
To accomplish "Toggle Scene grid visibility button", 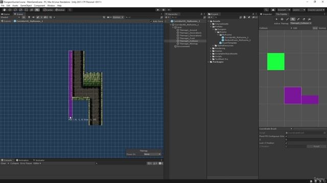I will point(51,17).
